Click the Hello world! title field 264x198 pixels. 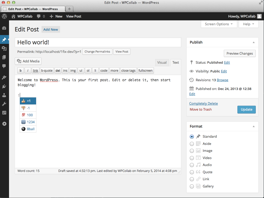click(x=98, y=42)
